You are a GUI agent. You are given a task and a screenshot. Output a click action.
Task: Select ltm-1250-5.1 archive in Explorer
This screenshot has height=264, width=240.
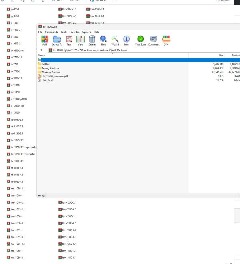point(67,202)
